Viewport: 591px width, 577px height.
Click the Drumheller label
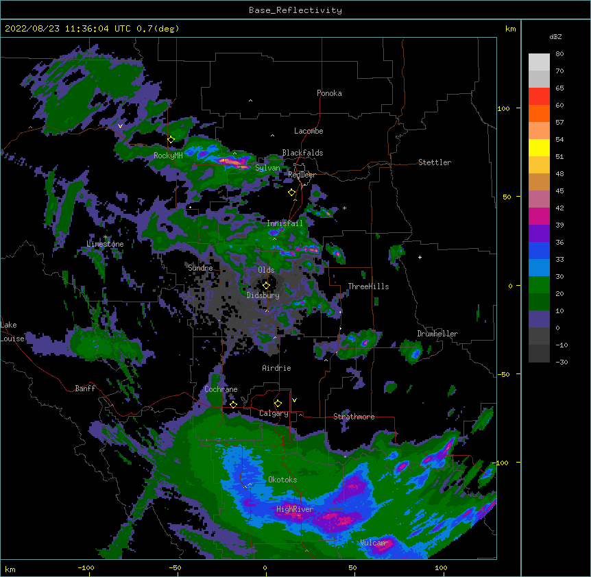click(437, 334)
